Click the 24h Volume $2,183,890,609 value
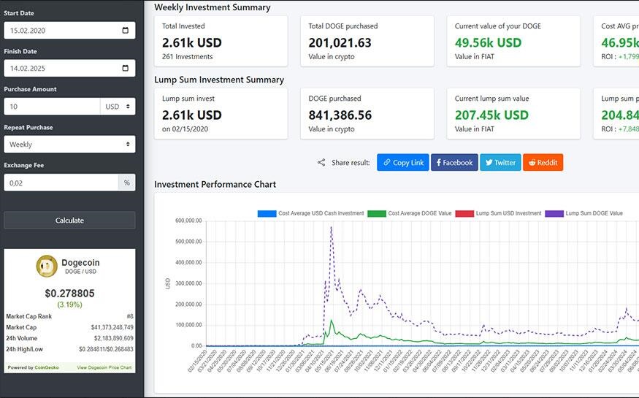639x398 pixels. pyautogui.click(x=113, y=338)
